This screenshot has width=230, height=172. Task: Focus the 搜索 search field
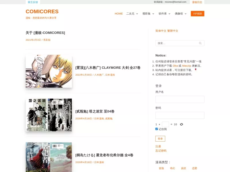coord(180,43)
